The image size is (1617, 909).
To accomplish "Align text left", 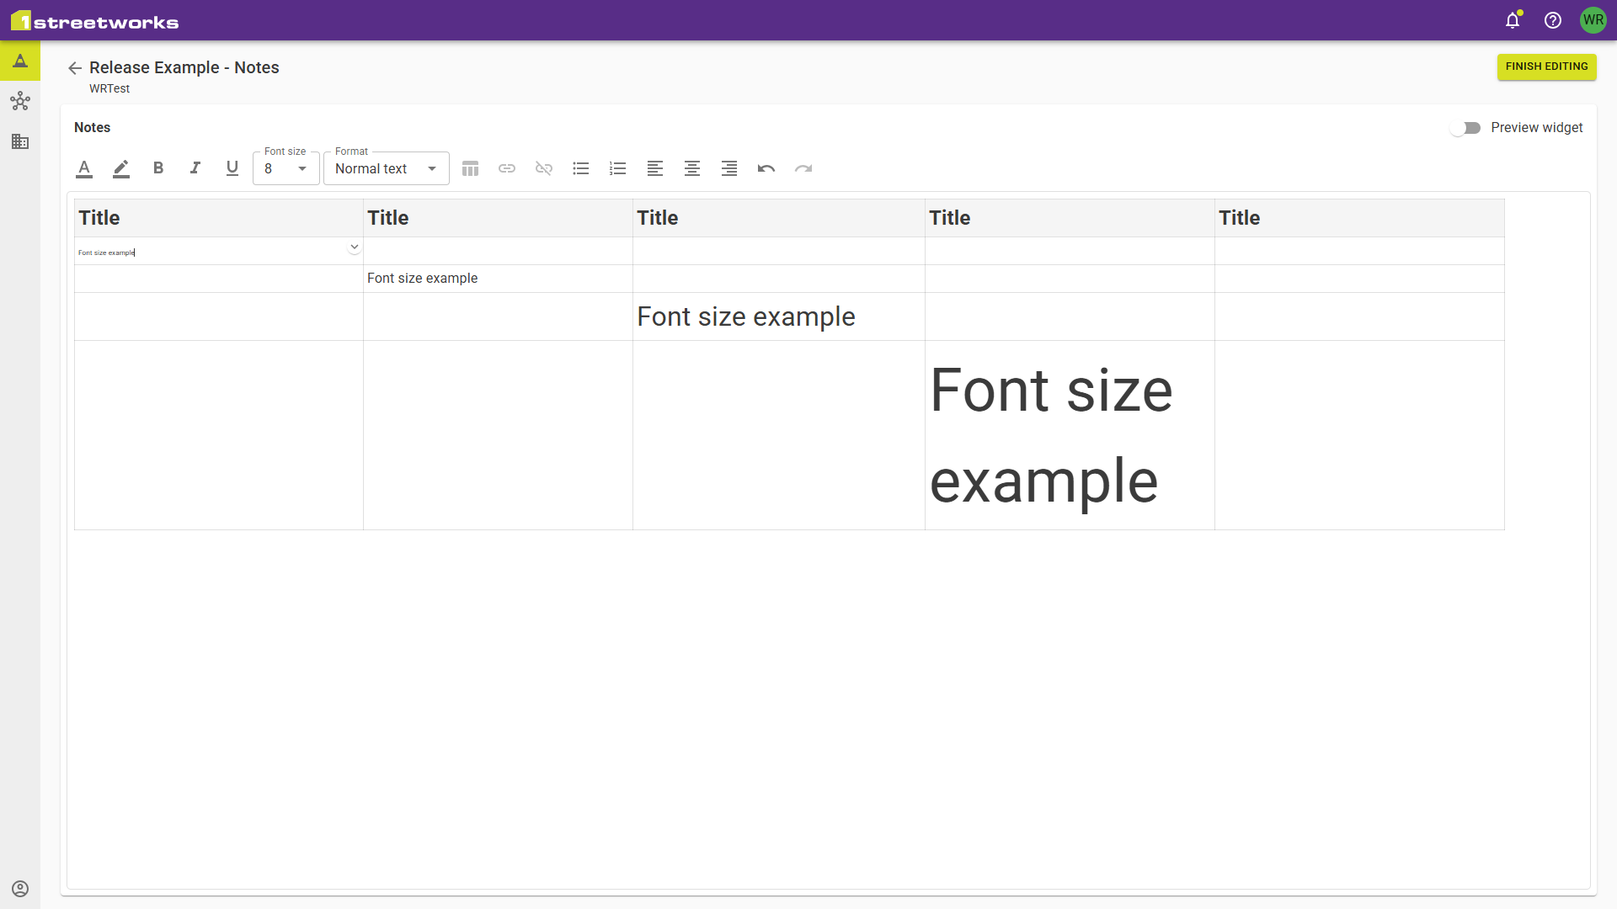I will click(x=655, y=168).
